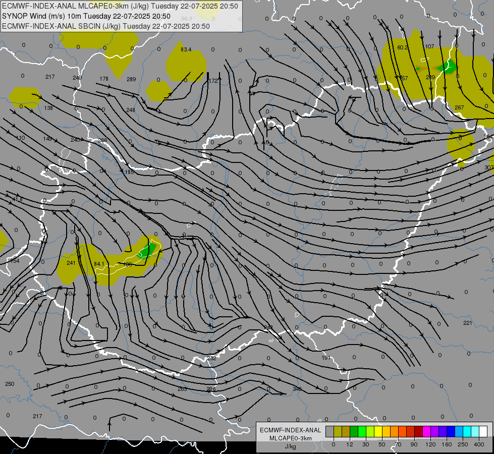Screen dimensions: 494x454
Task: Click the legend unit text 'J/kg'
Action: [x=291, y=446]
